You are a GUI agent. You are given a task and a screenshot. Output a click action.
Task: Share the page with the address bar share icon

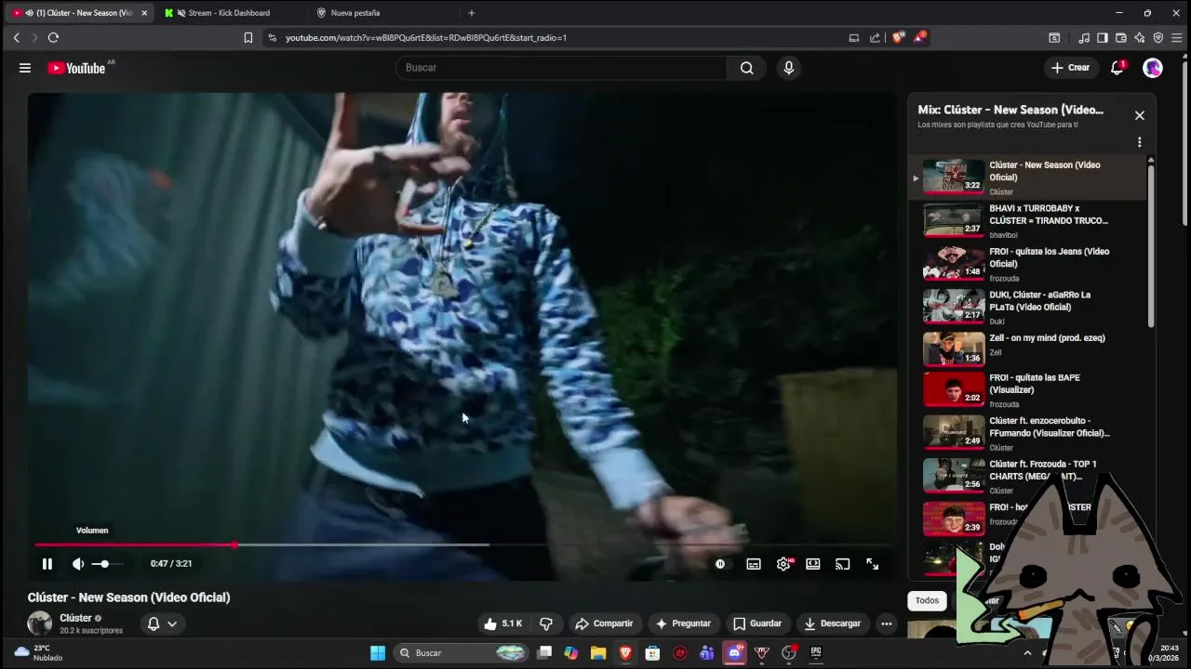point(875,38)
